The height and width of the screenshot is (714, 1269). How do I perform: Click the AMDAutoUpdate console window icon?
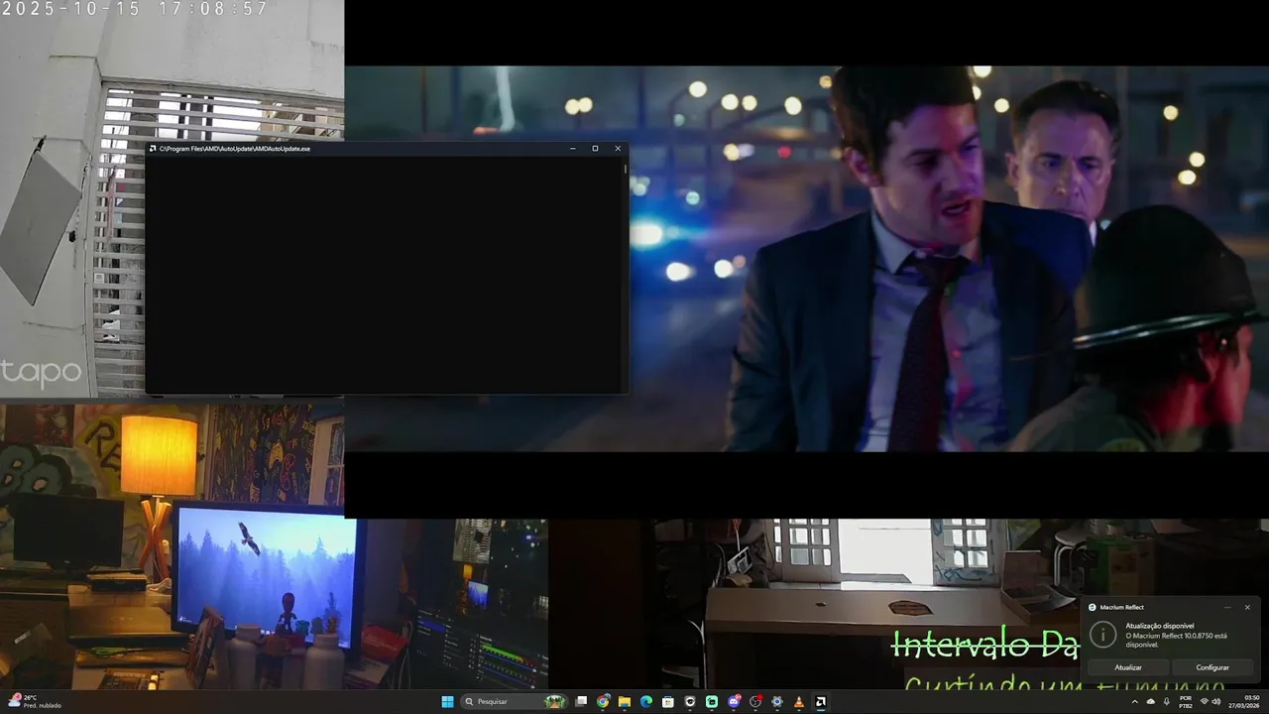point(153,149)
